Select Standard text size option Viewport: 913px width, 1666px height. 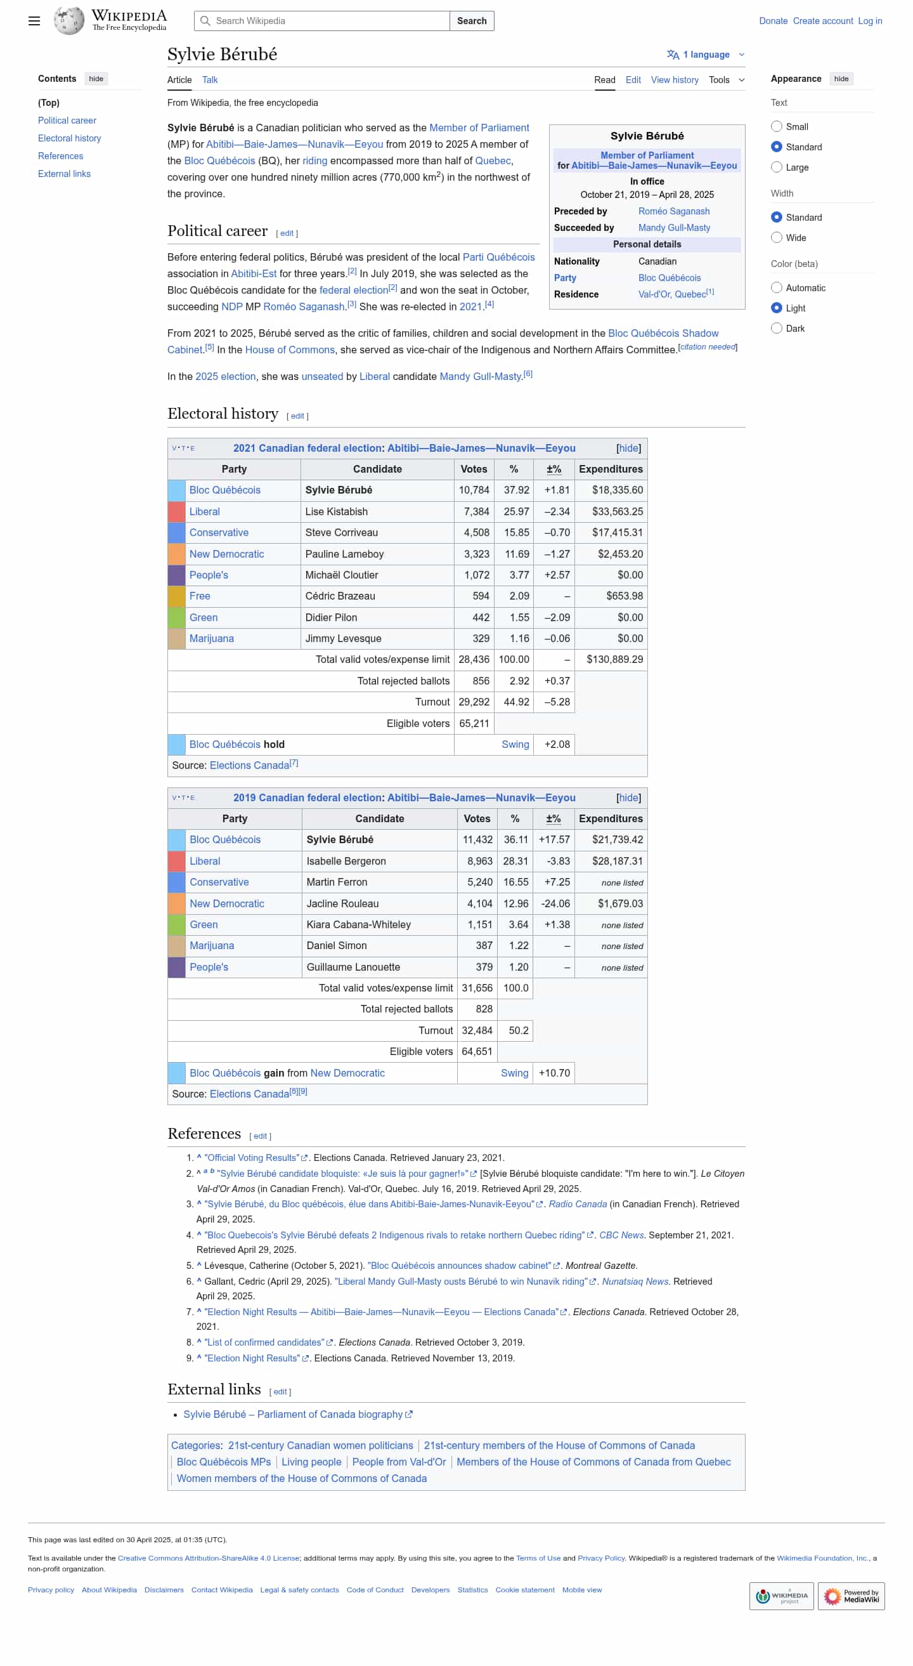[777, 147]
